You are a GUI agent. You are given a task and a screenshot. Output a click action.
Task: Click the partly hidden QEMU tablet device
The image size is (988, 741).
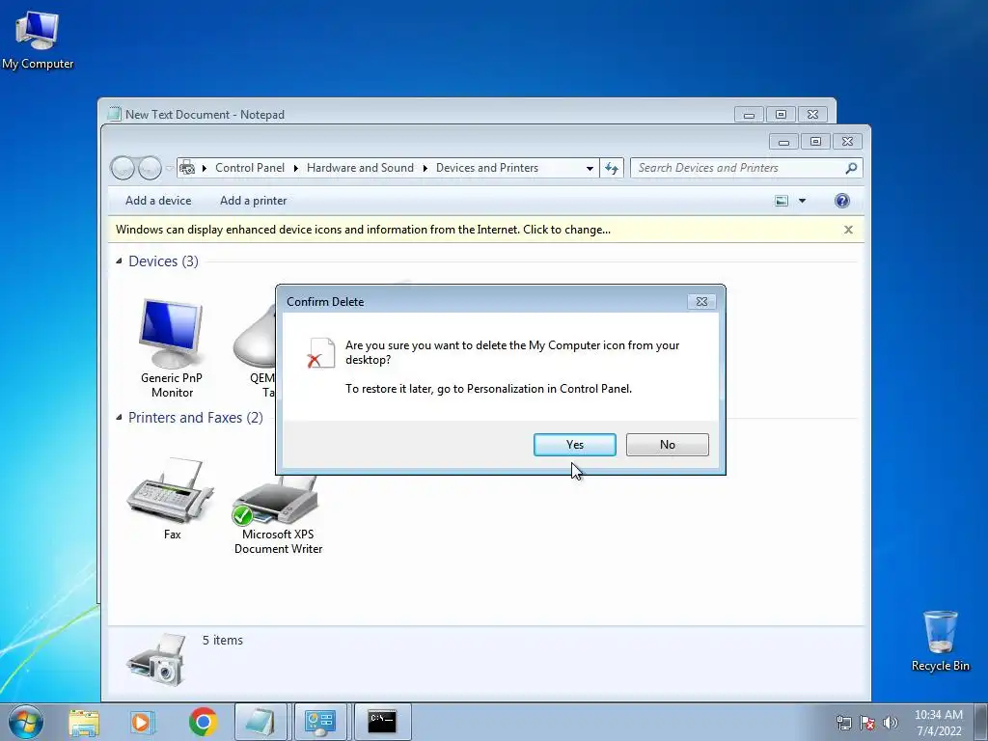point(255,349)
